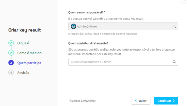Click the Voltar button
This screenshot has width=187, height=106.
[x=141, y=101]
